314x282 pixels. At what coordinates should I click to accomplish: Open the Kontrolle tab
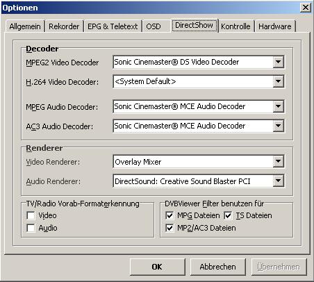pos(235,26)
